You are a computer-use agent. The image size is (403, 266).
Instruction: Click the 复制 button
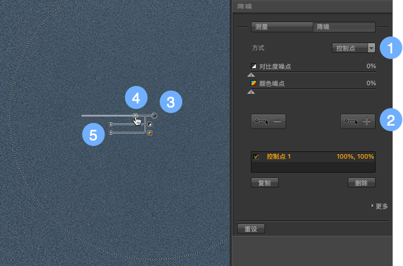[x=264, y=182]
